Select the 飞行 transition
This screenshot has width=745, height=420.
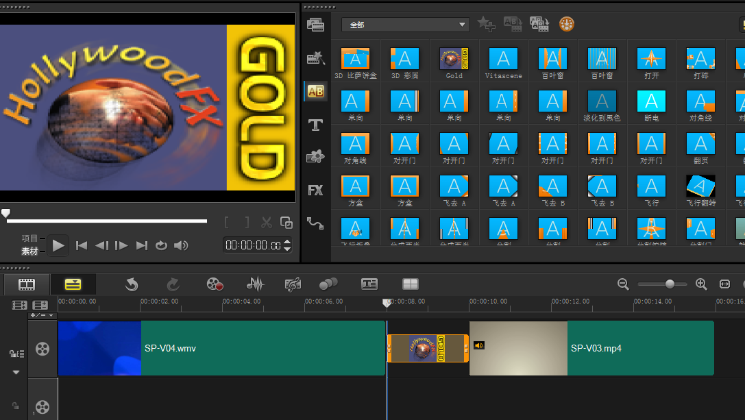click(651, 190)
